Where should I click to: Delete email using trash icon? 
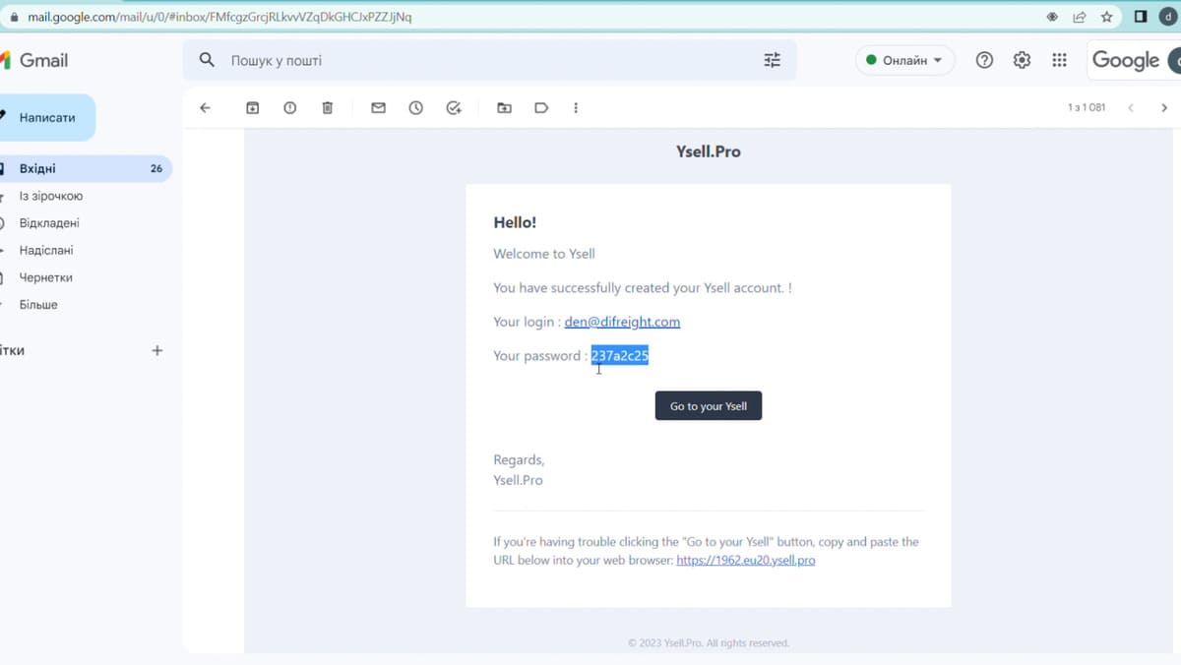click(328, 108)
